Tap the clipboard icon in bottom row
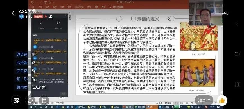The width and height of the screenshot is (244, 109). (x=44, y=101)
